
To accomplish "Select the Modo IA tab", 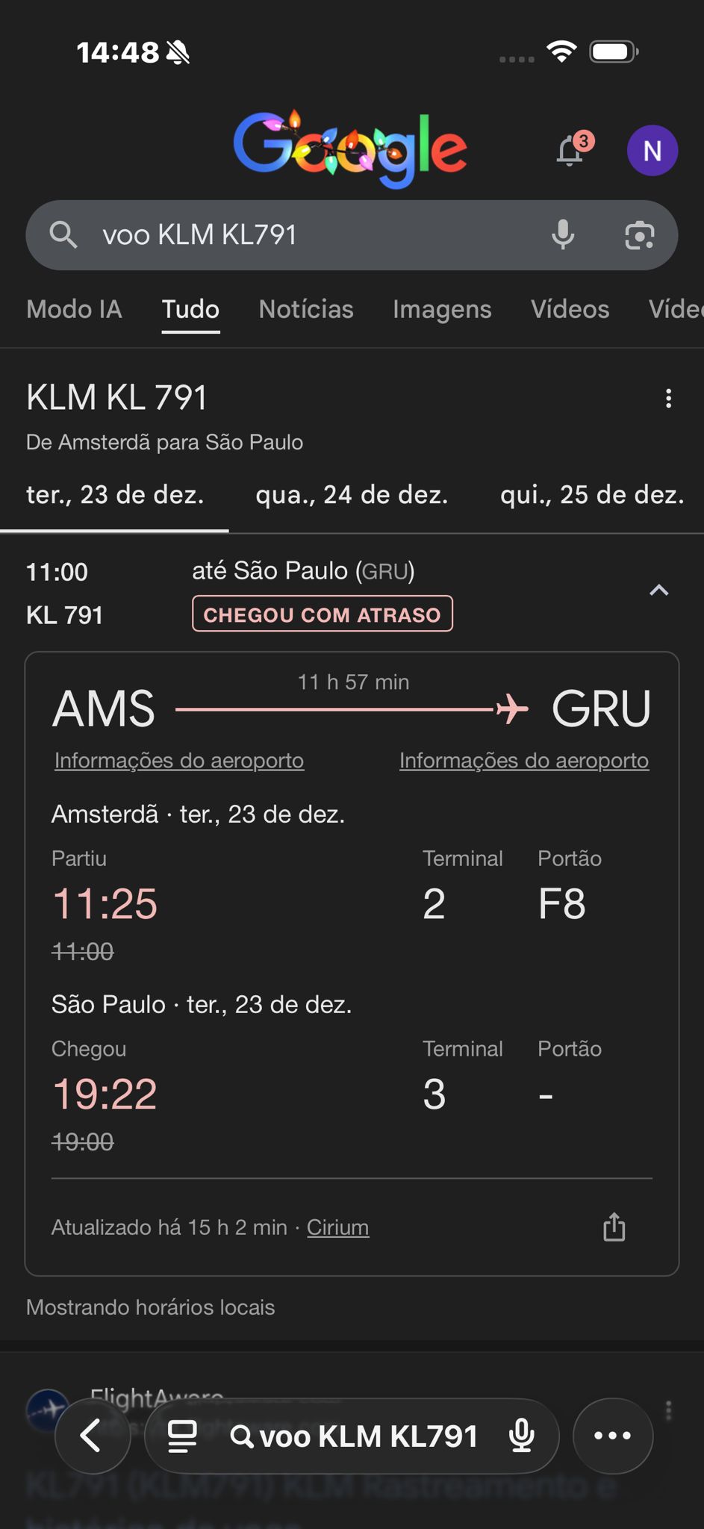I will 74,309.
